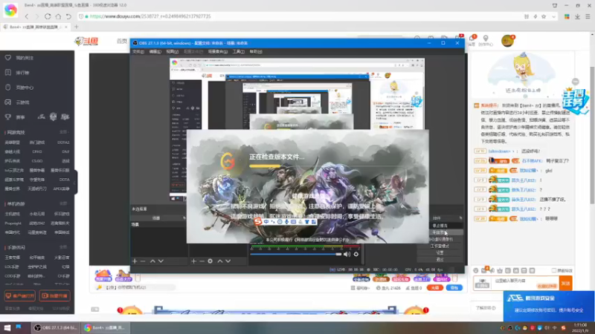
Task: Remove scene with minus icon in OBS
Action: (143, 261)
